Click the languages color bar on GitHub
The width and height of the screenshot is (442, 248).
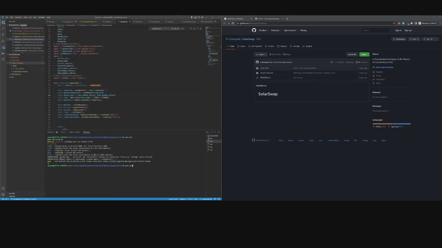[392, 124]
